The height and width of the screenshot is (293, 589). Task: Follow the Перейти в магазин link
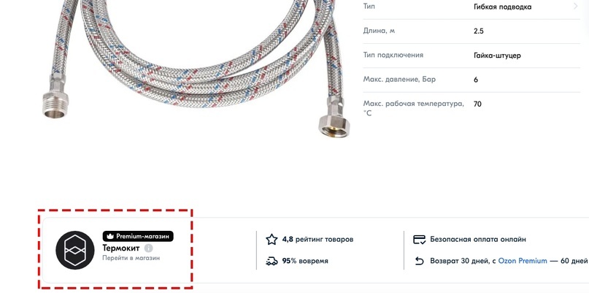coord(131,259)
